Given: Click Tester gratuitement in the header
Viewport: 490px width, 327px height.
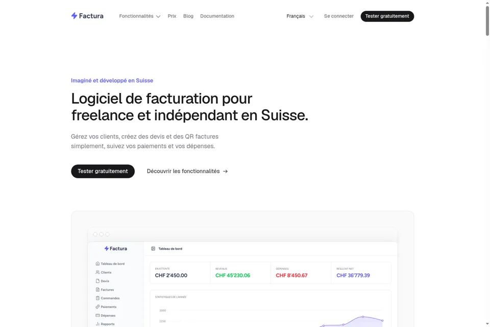Looking at the screenshot, I should [387, 16].
